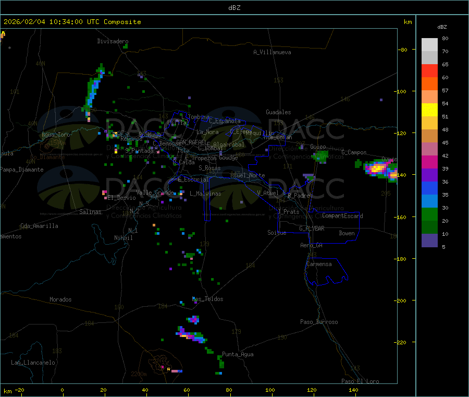Click the green 20-30 dBZ legend swatch
This screenshot has width=469, height=397.
(429, 214)
